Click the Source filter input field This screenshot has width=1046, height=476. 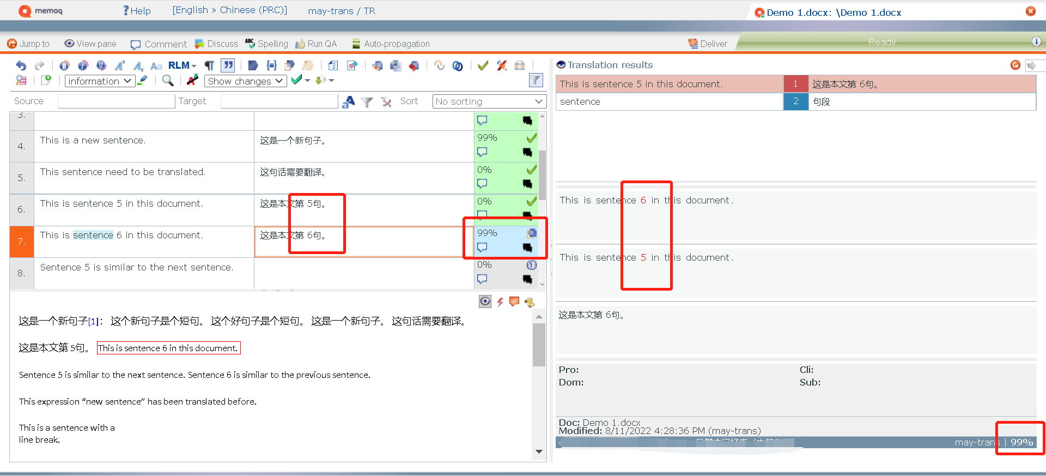point(117,101)
